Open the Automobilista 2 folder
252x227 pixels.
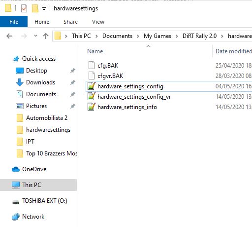click(x=47, y=118)
